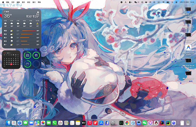Click the 周一 forecast row
196x127 pixels.
tap(22, 45)
